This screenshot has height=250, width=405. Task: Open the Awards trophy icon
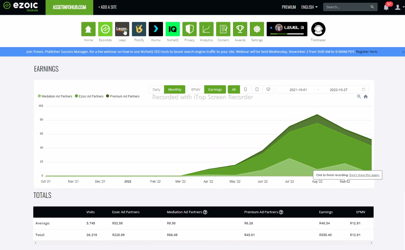click(x=240, y=29)
